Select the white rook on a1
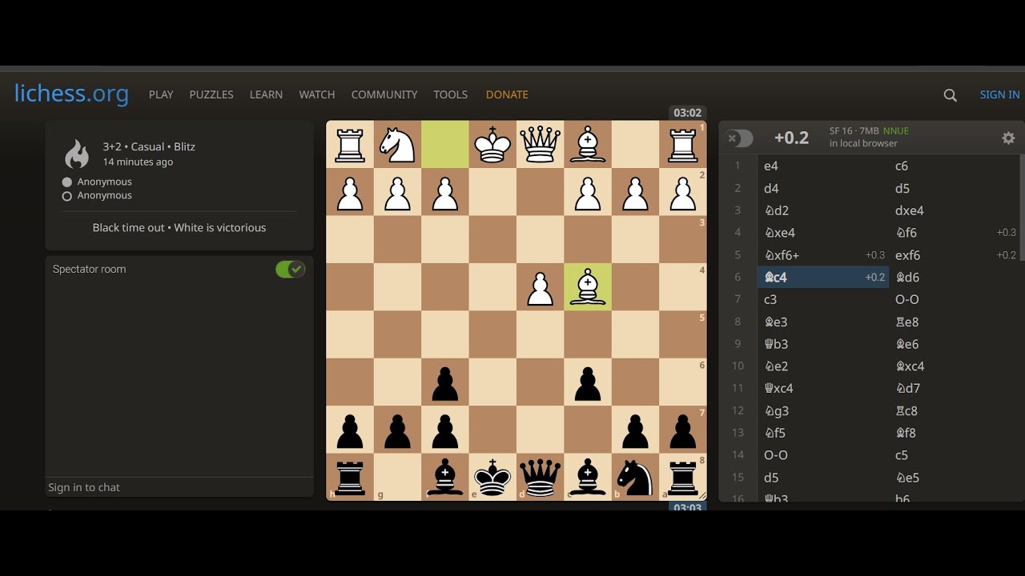 click(683, 145)
